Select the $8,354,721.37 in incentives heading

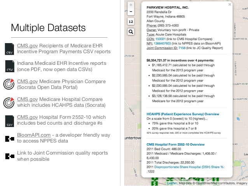click(x=180, y=60)
